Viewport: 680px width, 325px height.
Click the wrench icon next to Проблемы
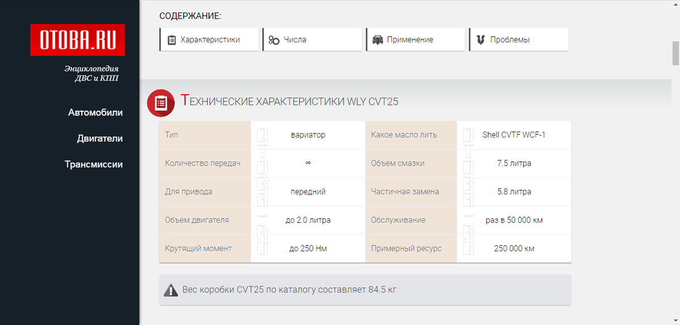click(481, 40)
